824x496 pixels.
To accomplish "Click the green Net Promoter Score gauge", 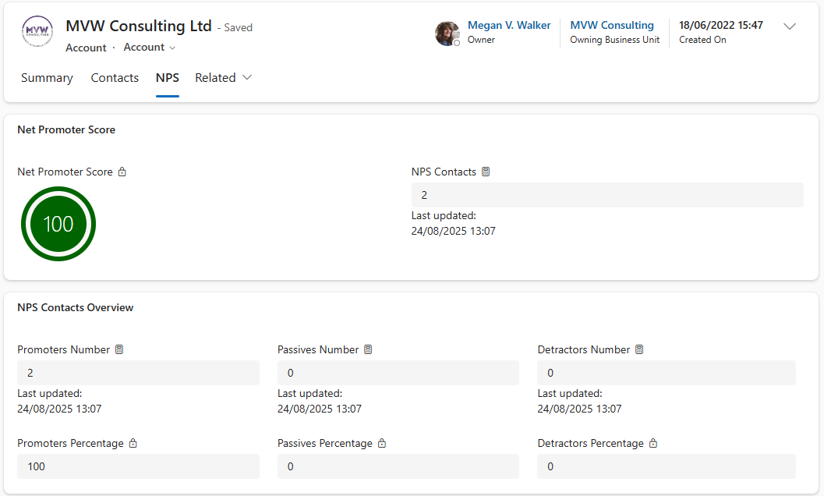I will [x=58, y=224].
